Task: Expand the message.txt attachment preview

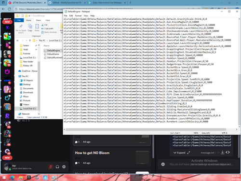Action: click(179, 153)
